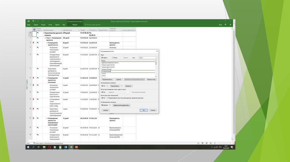The width and height of the screenshot is (290, 162).
Task: Select the Задача radio button in dialog
Action: (x=102, y=58)
